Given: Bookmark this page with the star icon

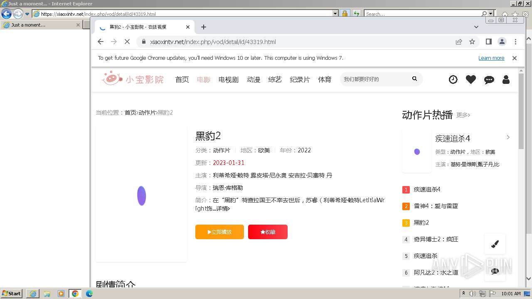Looking at the screenshot, I should (472, 42).
